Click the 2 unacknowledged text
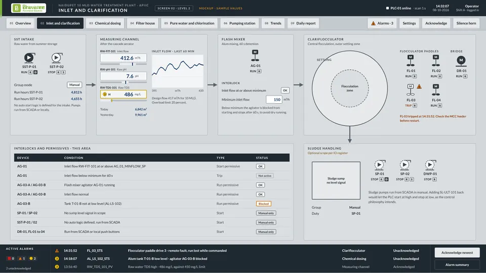 point(19,268)
